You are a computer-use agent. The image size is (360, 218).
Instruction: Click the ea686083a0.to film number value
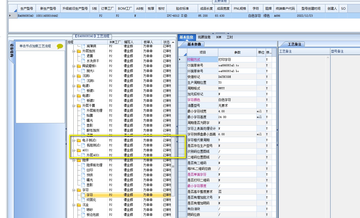click(237, 65)
